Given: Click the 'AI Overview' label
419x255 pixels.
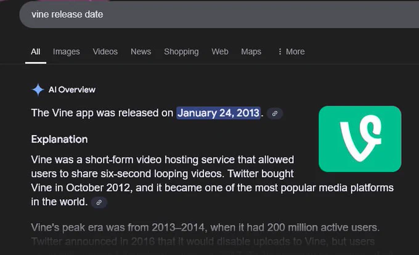Looking at the screenshot, I should [x=72, y=90].
